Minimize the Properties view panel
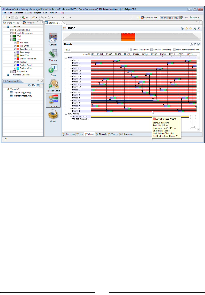 pos(39,80)
